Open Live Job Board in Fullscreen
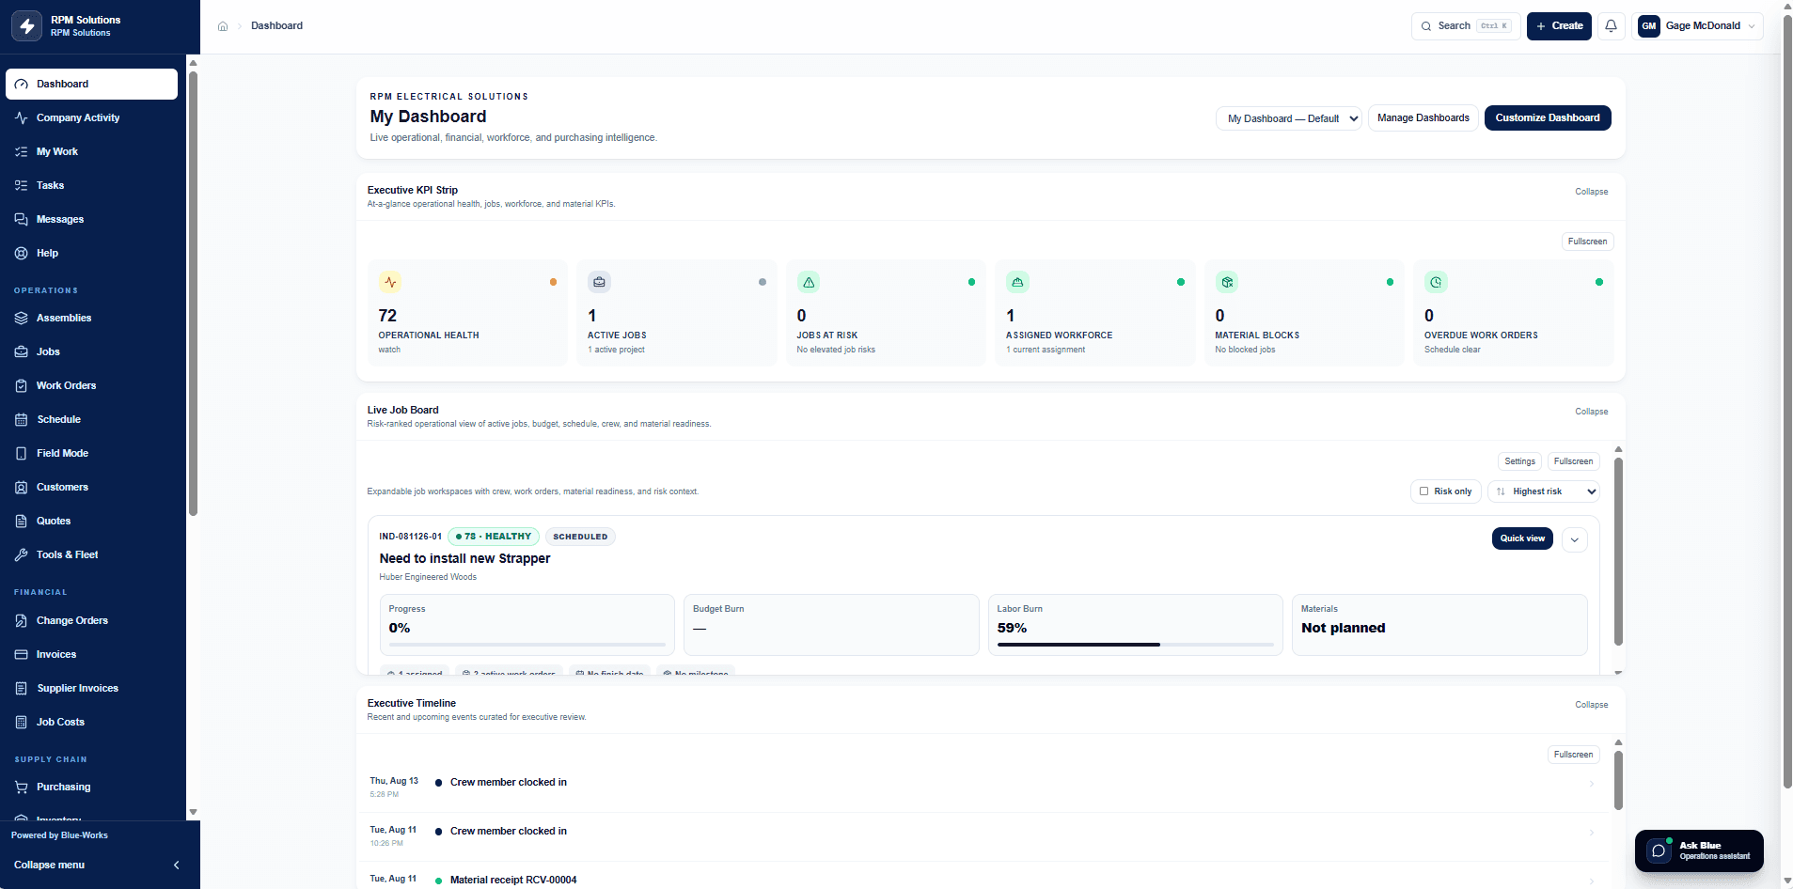Image resolution: width=1793 pixels, height=889 pixels. click(1573, 461)
